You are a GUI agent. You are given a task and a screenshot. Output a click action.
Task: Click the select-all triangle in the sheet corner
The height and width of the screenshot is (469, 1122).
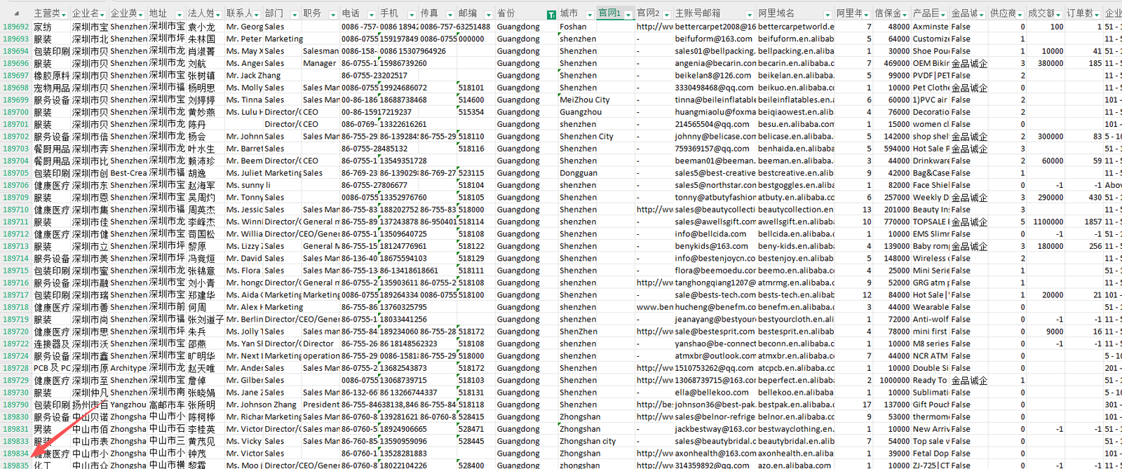tap(15, 13)
